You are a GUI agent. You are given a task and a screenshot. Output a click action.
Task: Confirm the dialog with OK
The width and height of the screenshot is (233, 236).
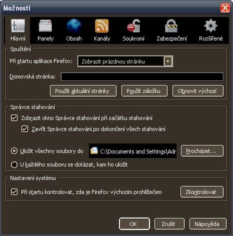(134, 224)
